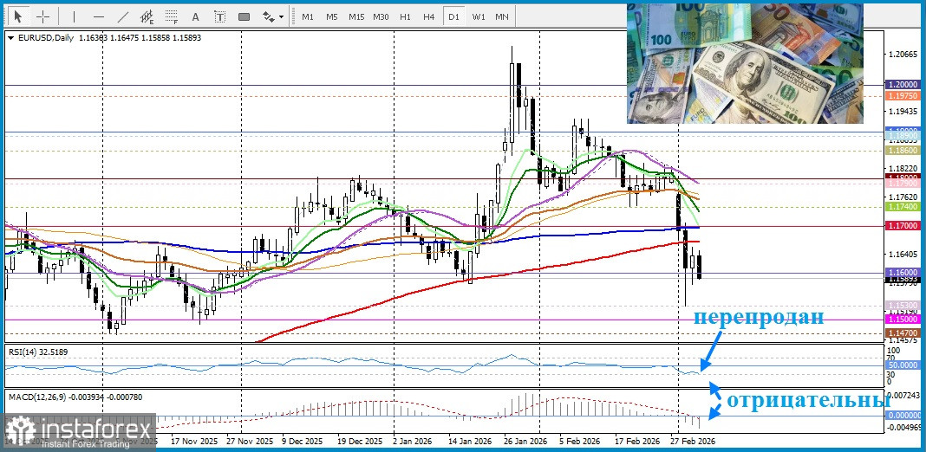Draw a vertical line tool
The image size is (926, 452).
(74, 16)
